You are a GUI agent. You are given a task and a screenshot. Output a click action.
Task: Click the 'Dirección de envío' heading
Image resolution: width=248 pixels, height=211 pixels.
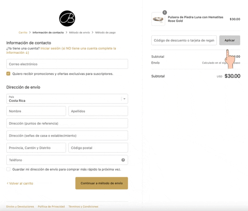(x=23, y=87)
